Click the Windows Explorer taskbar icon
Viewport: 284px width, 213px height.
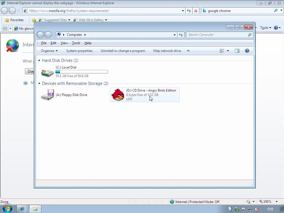click(35, 209)
